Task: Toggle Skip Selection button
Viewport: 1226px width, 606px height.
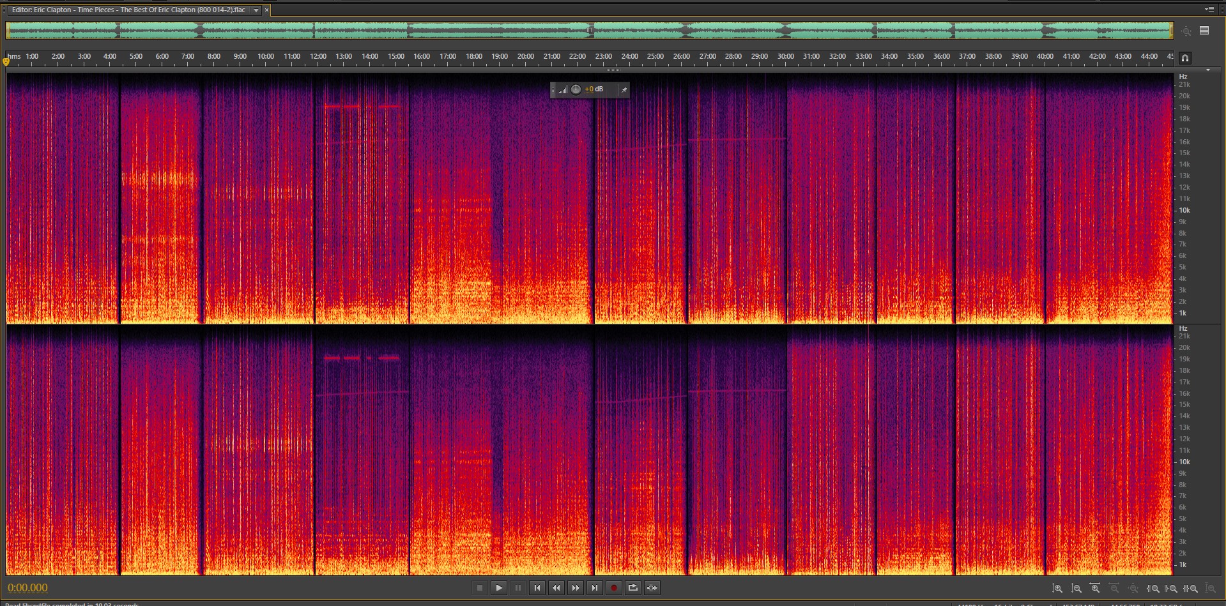Action: click(652, 588)
